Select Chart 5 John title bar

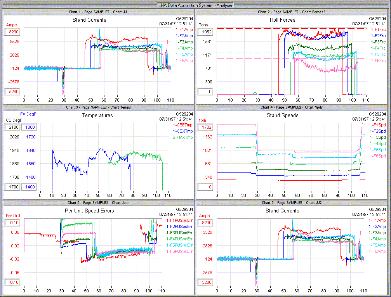99,203
